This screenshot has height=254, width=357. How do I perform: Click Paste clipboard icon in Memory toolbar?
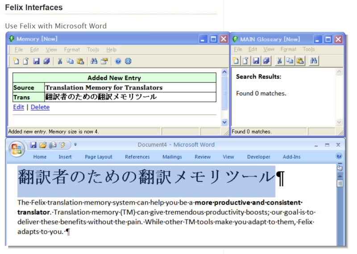[x=80, y=61]
